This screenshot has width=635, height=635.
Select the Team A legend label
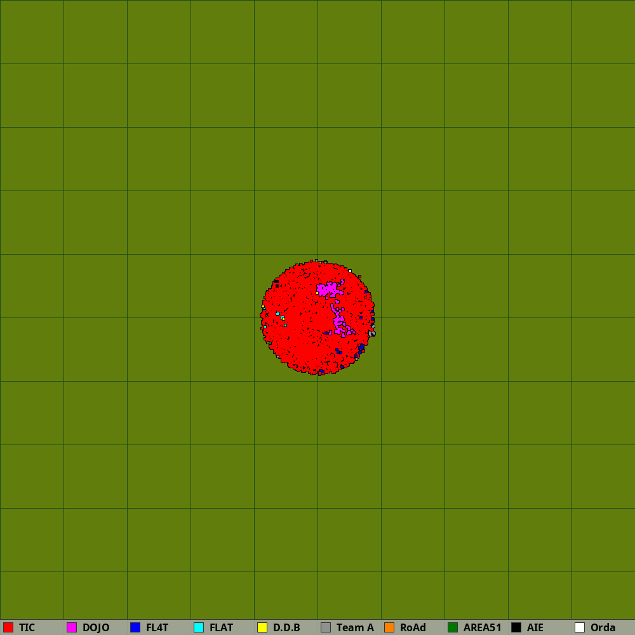click(x=355, y=627)
